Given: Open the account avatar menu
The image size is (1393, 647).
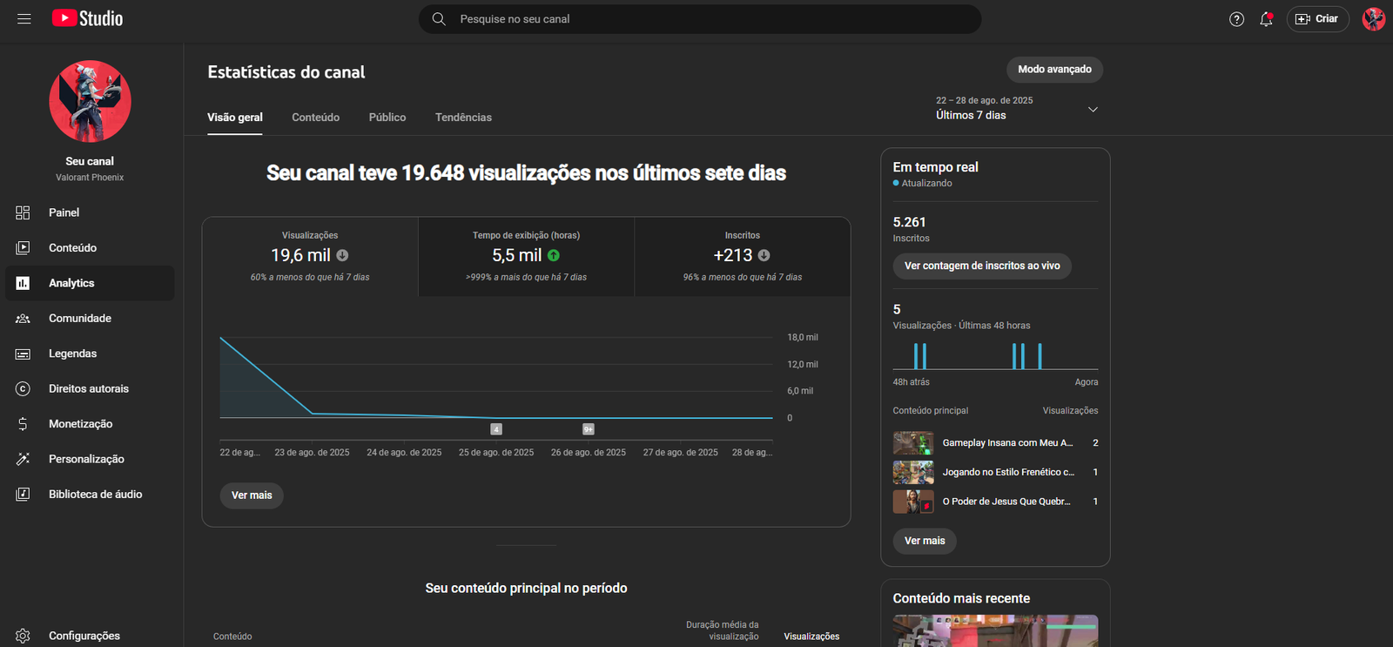Looking at the screenshot, I should [x=1373, y=19].
